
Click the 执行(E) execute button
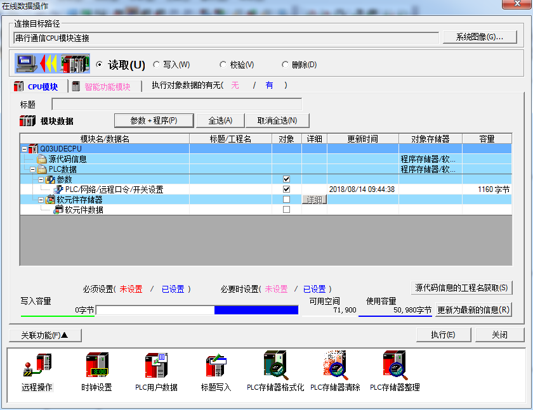[442, 335]
